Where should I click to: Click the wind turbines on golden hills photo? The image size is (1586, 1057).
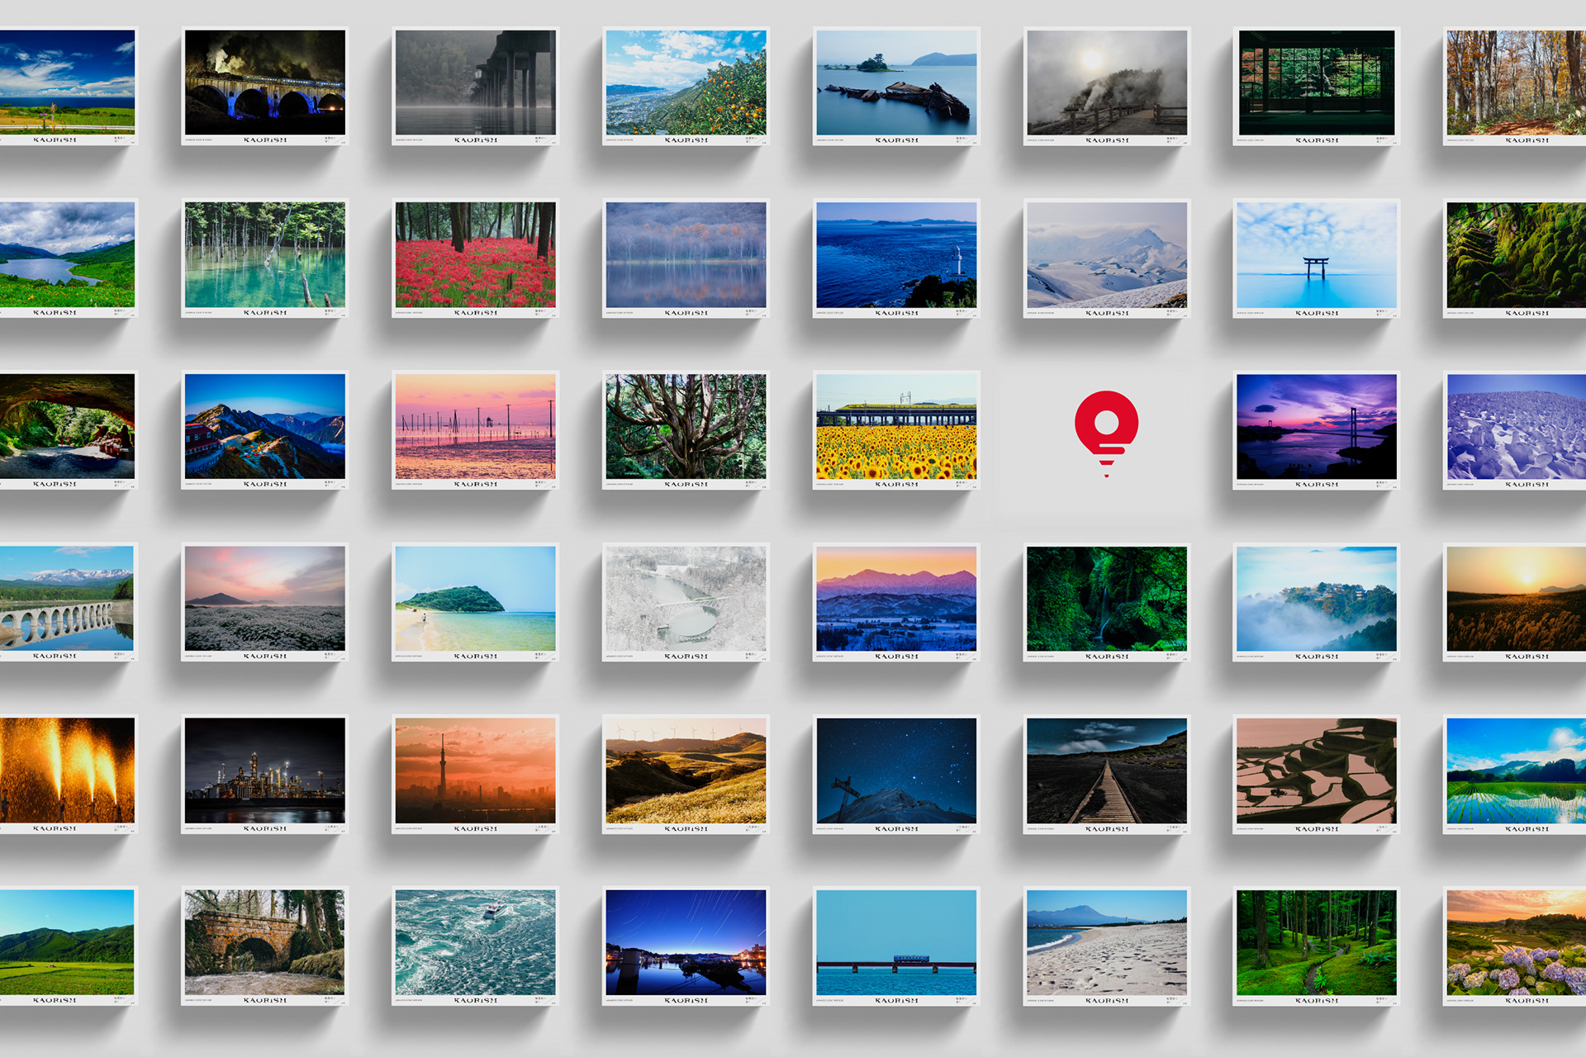pyautogui.click(x=686, y=770)
